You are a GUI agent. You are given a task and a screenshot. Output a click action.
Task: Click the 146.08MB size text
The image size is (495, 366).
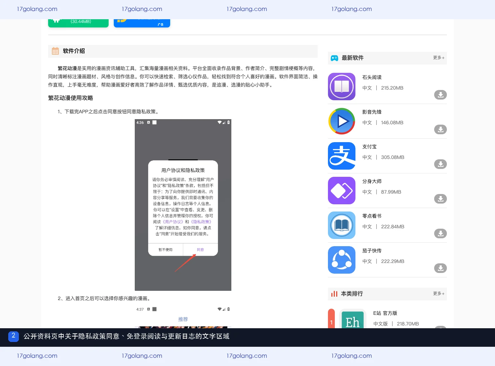tap(392, 123)
